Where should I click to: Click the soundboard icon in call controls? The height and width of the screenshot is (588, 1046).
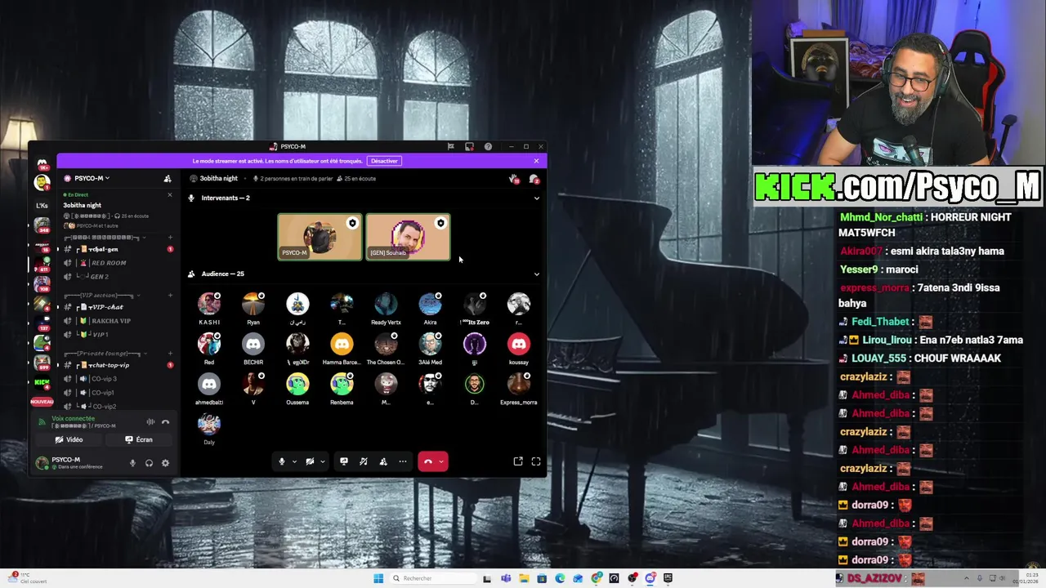(364, 461)
